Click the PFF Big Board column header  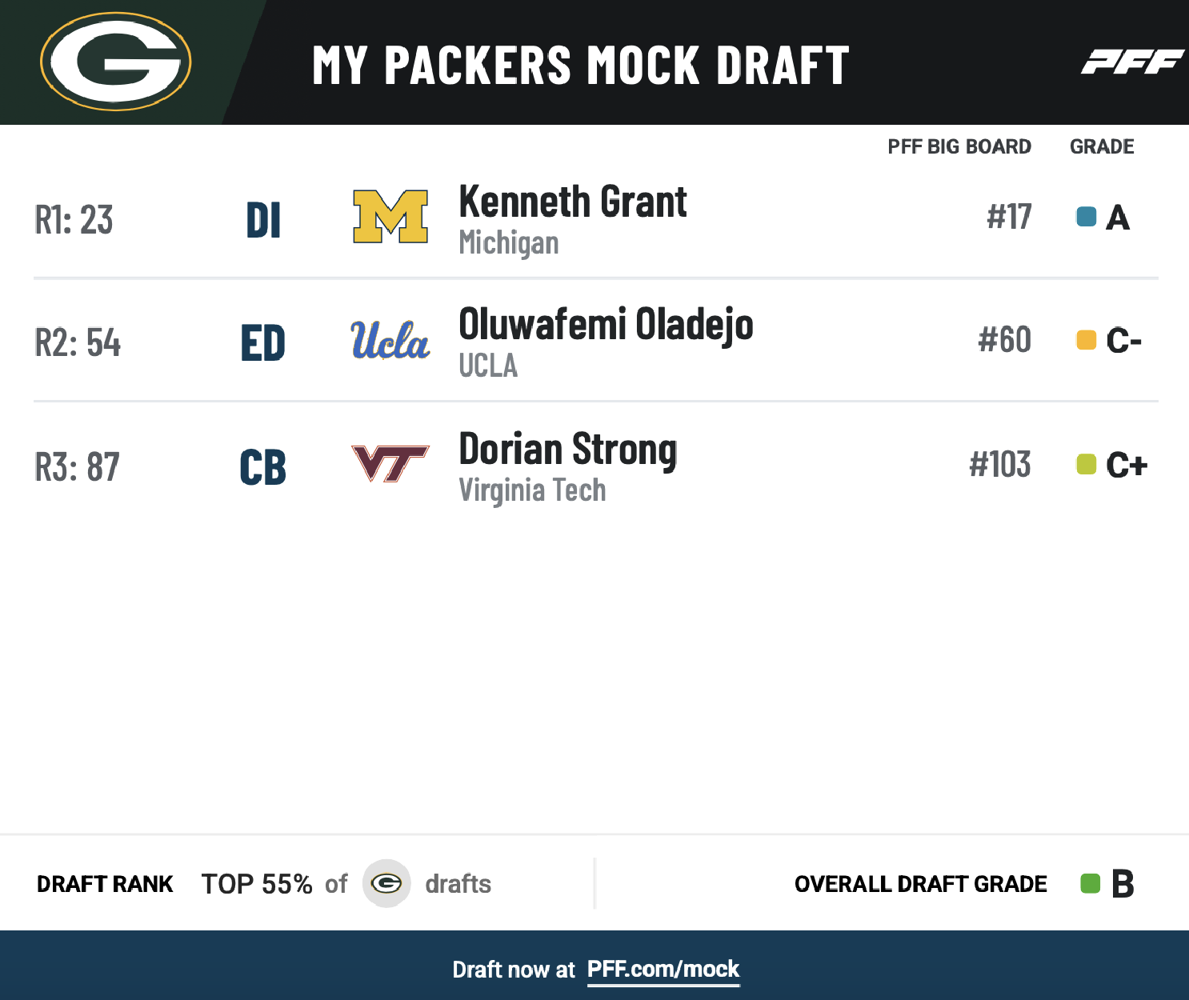click(x=959, y=147)
